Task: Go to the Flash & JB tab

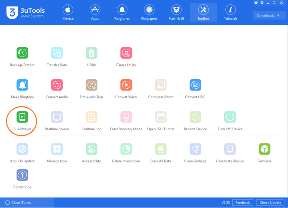Action: [176, 12]
